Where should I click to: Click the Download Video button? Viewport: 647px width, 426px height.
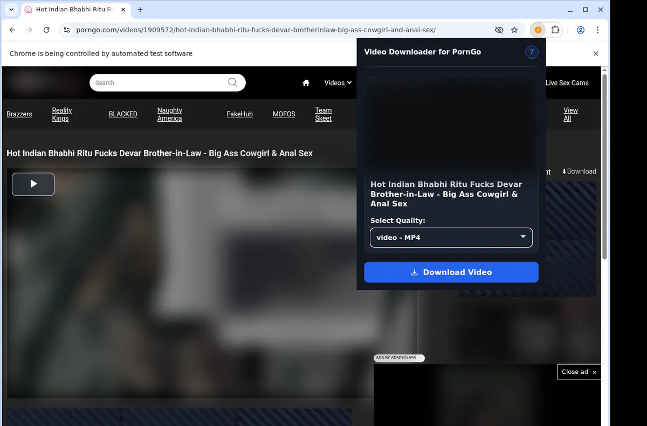451,272
